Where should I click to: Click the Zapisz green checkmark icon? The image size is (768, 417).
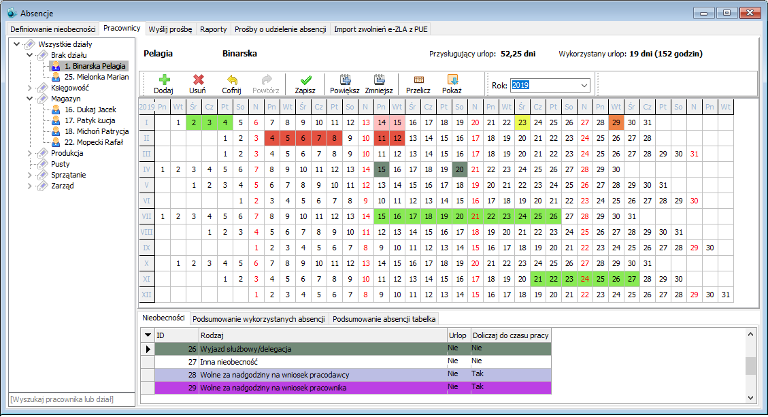305,80
